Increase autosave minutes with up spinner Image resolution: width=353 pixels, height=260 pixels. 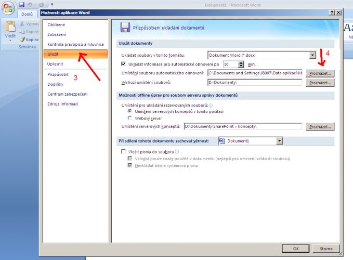coord(241,63)
